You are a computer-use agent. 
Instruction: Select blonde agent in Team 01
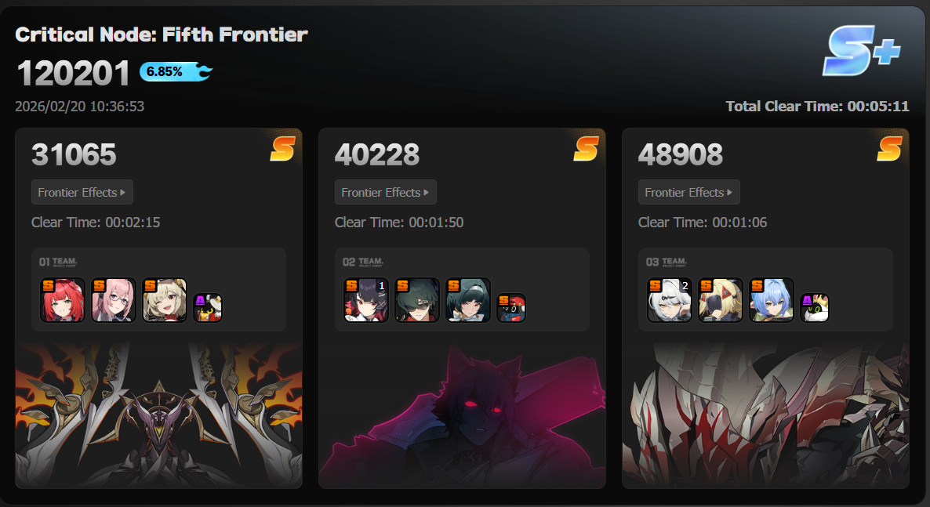click(165, 300)
